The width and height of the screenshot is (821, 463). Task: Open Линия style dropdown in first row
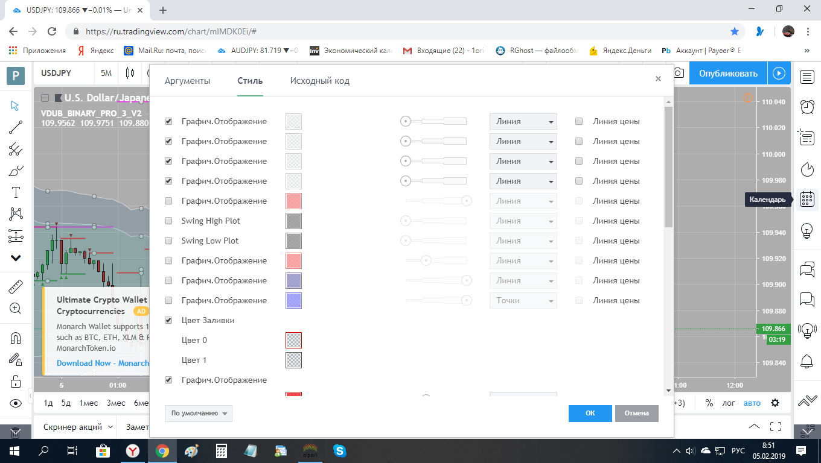pyautogui.click(x=523, y=121)
